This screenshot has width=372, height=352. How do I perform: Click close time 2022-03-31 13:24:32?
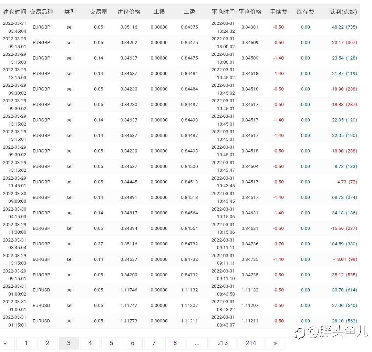pyautogui.click(x=223, y=27)
